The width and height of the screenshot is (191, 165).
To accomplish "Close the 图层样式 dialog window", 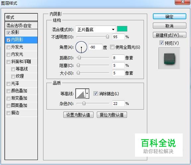I will pos(182,2).
